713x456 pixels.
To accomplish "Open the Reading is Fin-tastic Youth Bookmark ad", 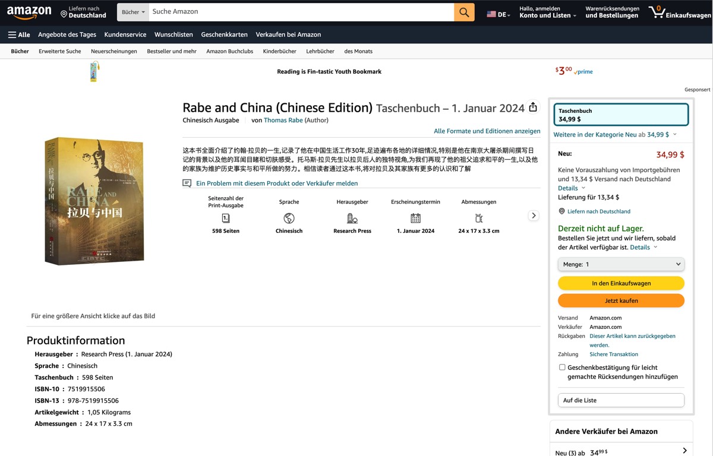I will [x=329, y=72].
